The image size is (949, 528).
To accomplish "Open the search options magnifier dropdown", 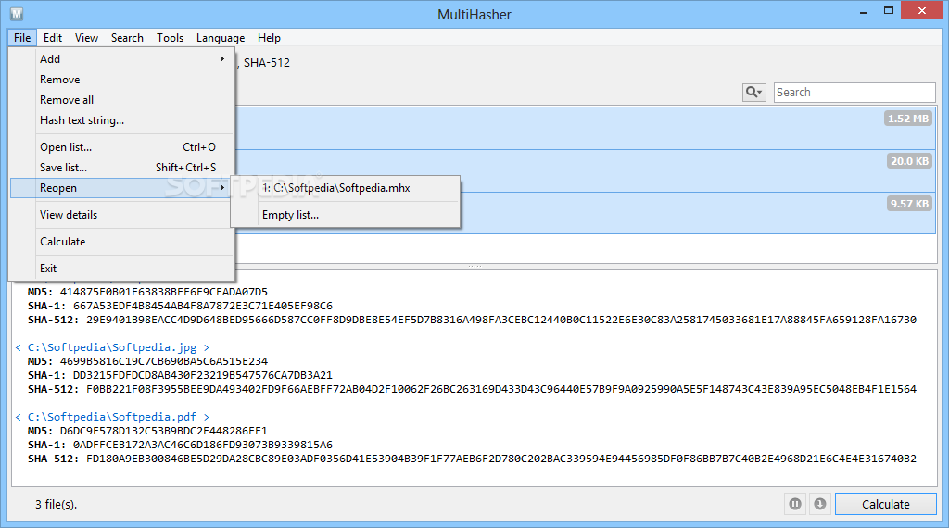I will (x=753, y=93).
